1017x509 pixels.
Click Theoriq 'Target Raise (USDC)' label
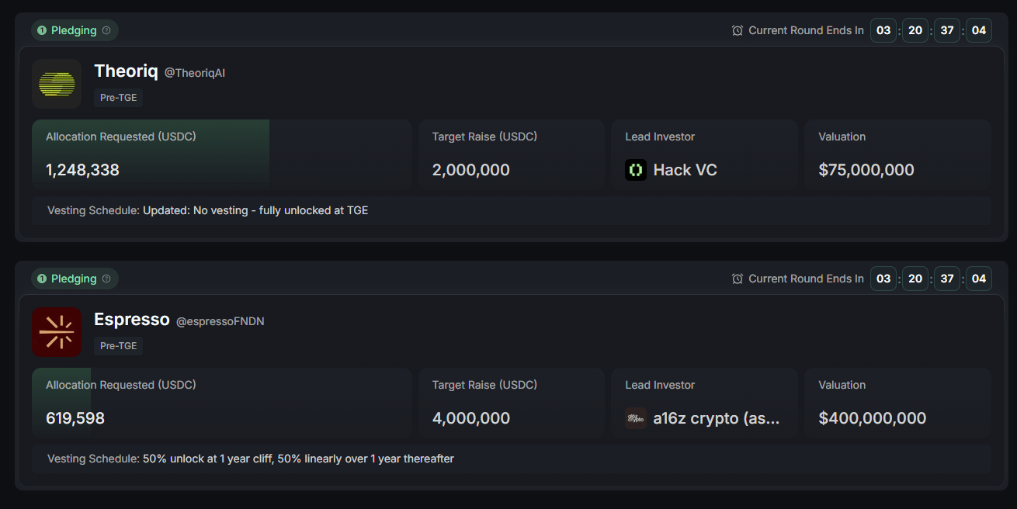click(484, 137)
